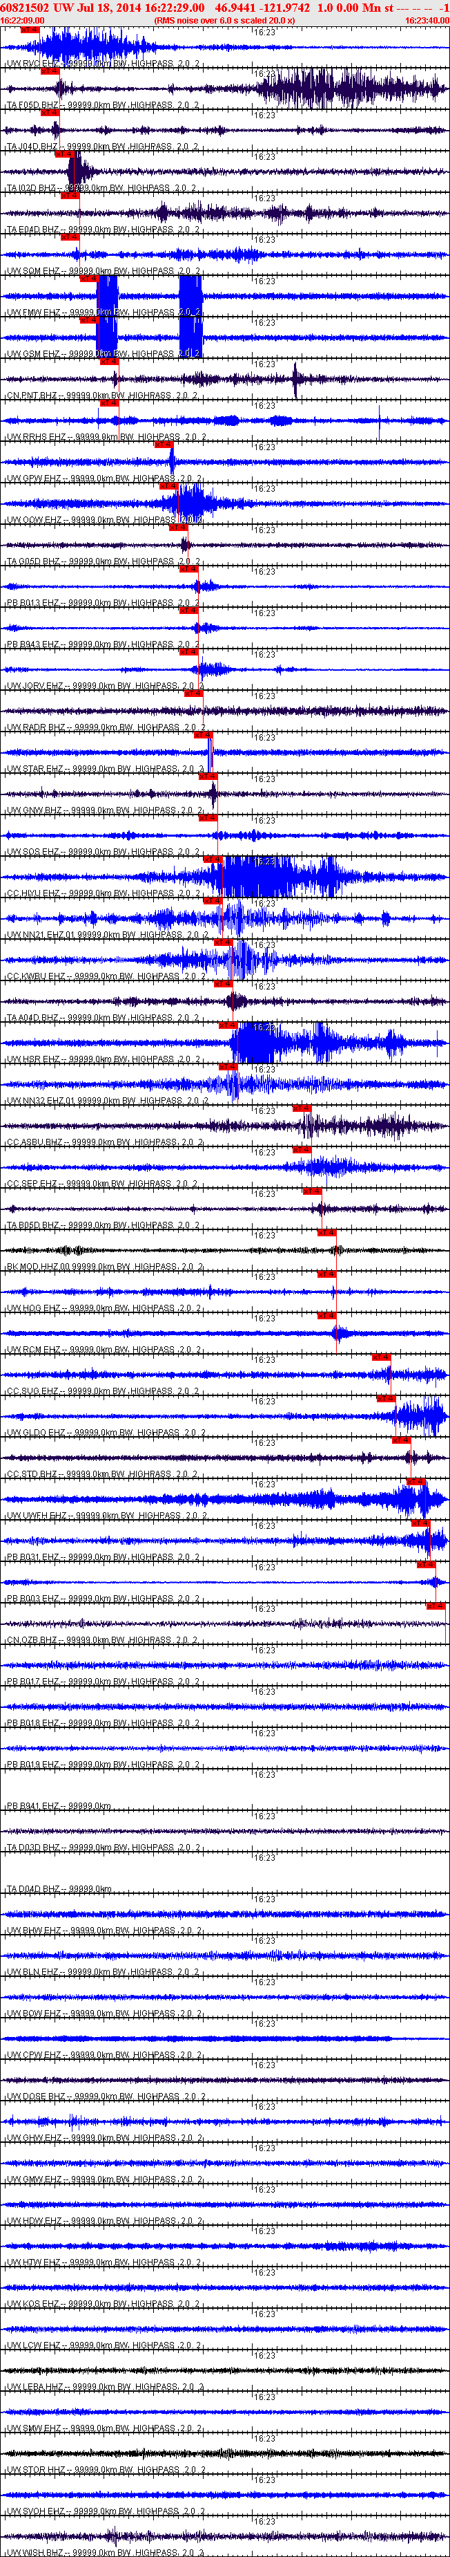The width and height of the screenshot is (450, 2557).
Task: Select station label TA E04D BHZ
Action: tap(34, 230)
